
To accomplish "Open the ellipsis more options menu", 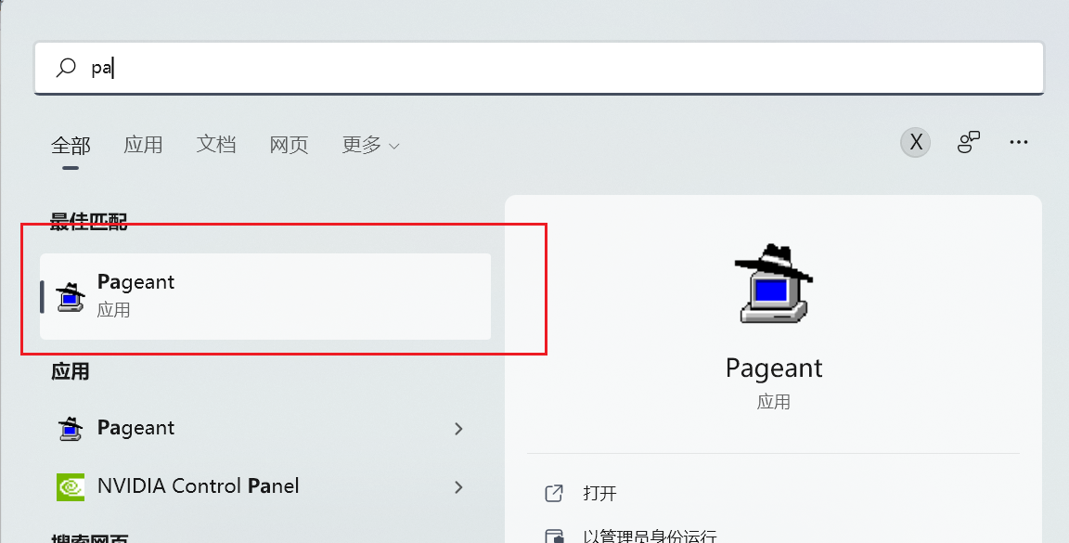I will tap(1019, 141).
